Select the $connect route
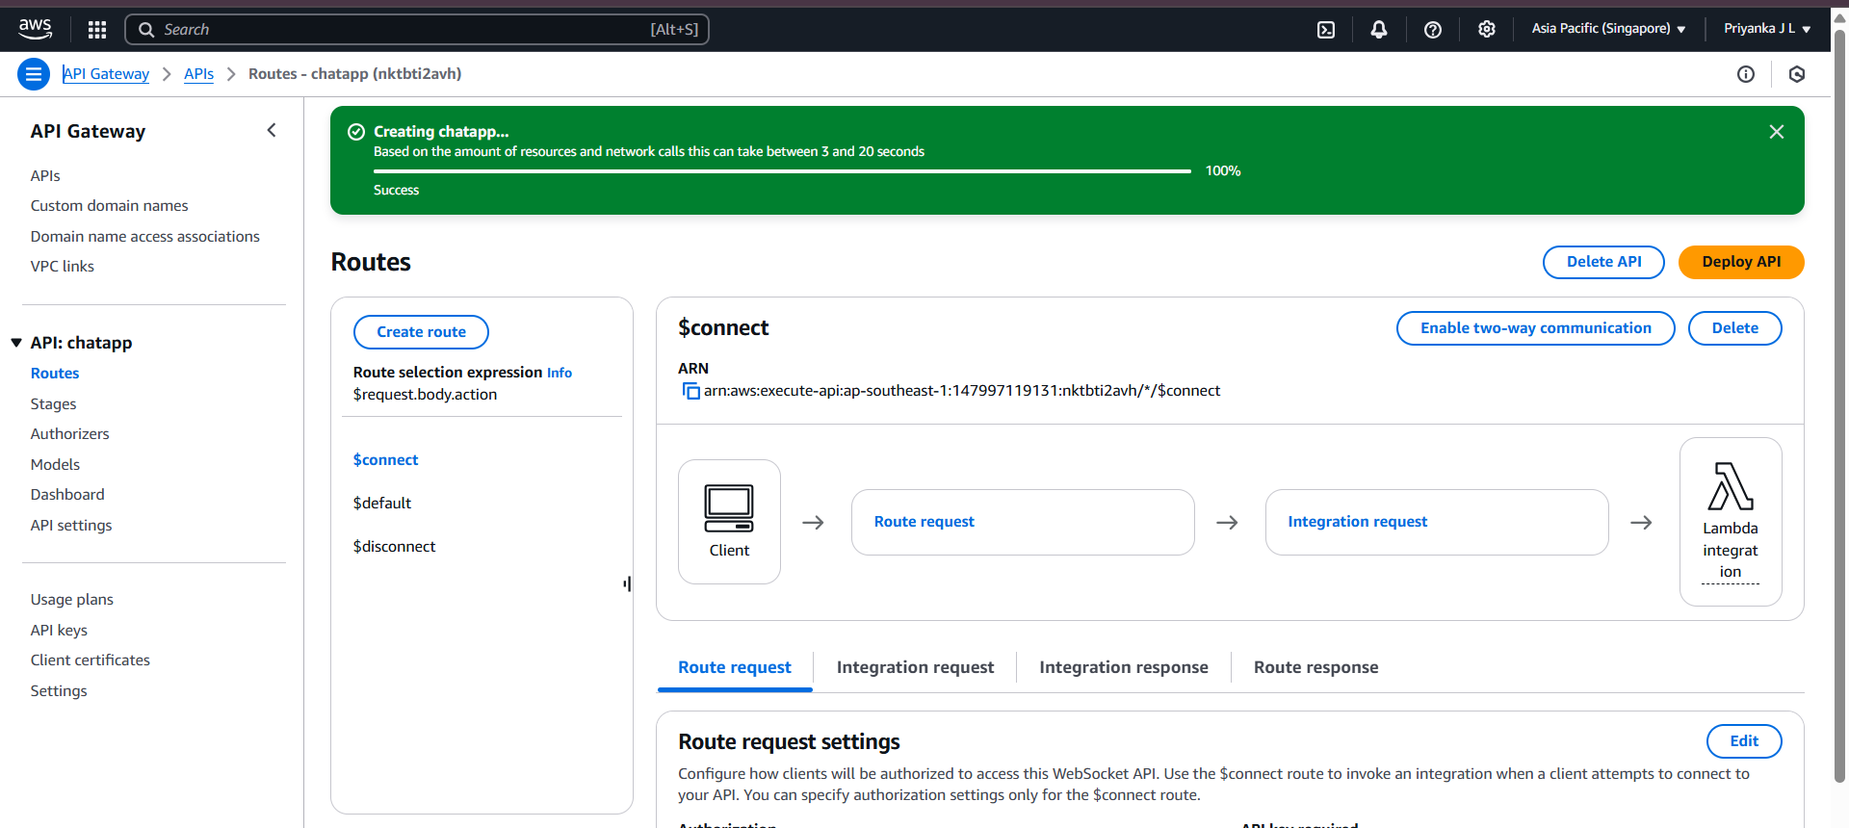The height and width of the screenshot is (828, 1849). [x=385, y=460]
